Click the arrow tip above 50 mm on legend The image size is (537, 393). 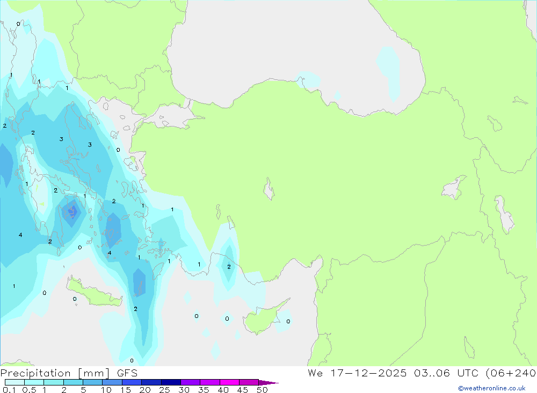[x=268, y=383]
